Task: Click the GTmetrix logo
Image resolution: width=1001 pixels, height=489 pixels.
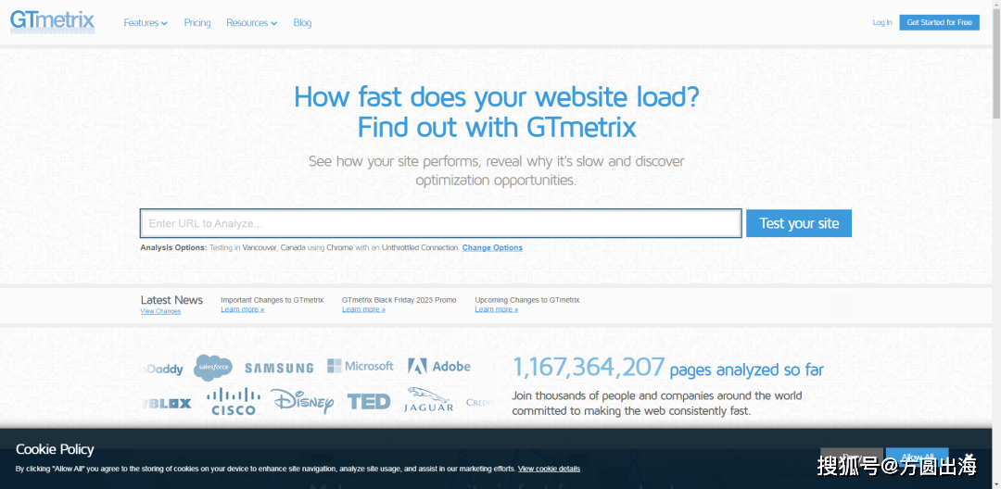Action: [52, 21]
